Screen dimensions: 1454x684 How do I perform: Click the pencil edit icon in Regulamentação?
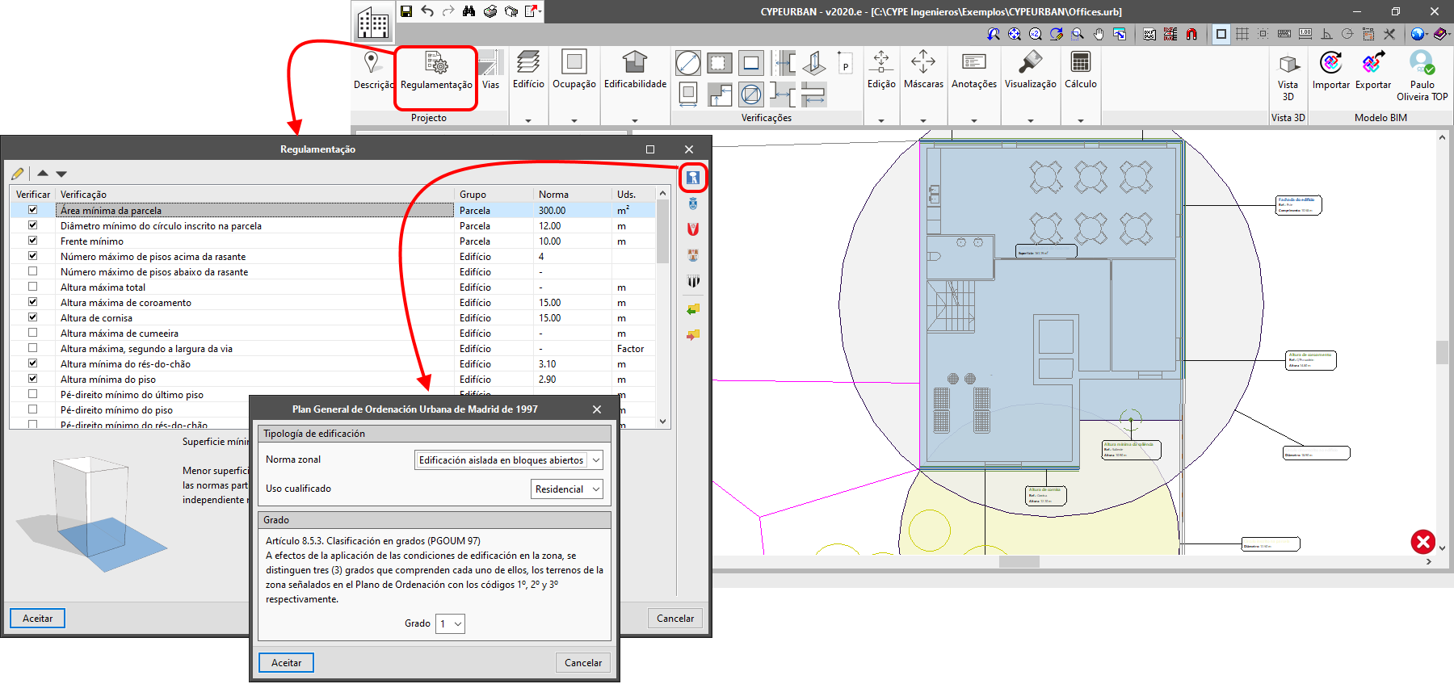coord(18,173)
